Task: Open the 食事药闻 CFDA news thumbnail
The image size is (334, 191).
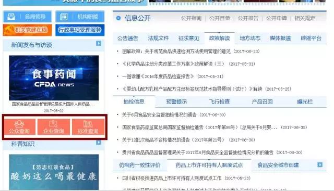Action: click(x=54, y=78)
